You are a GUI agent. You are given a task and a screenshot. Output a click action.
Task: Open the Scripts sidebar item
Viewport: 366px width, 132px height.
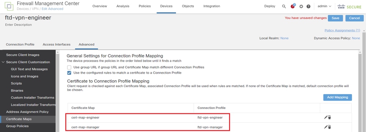16,83
